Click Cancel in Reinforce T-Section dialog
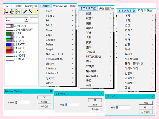The height and width of the screenshot is (119, 159). coord(44,102)
